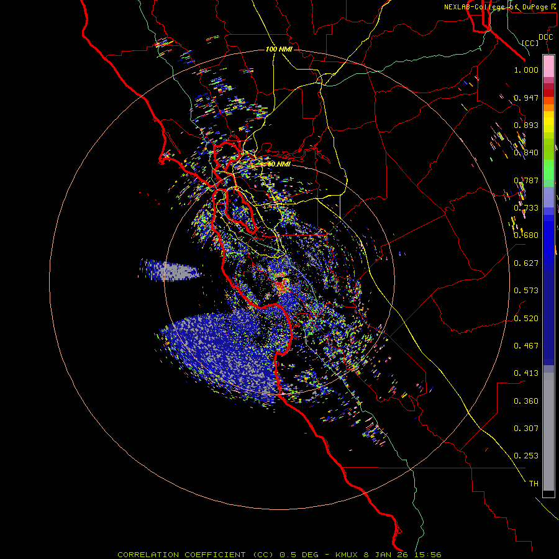This screenshot has height=559, width=559.
Task: Click the 0.787 color scale value
Action: coord(526,180)
